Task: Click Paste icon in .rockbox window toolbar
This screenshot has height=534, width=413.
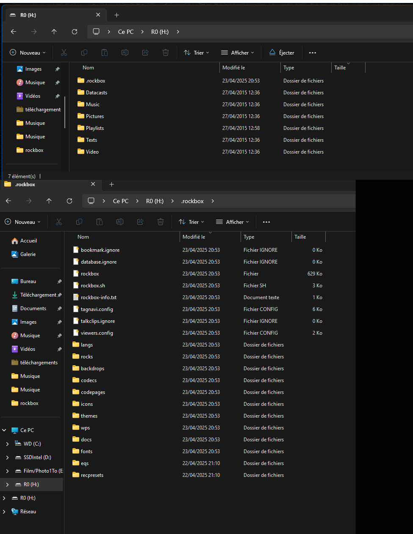Action: pyautogui.click(x=100, y=222)
